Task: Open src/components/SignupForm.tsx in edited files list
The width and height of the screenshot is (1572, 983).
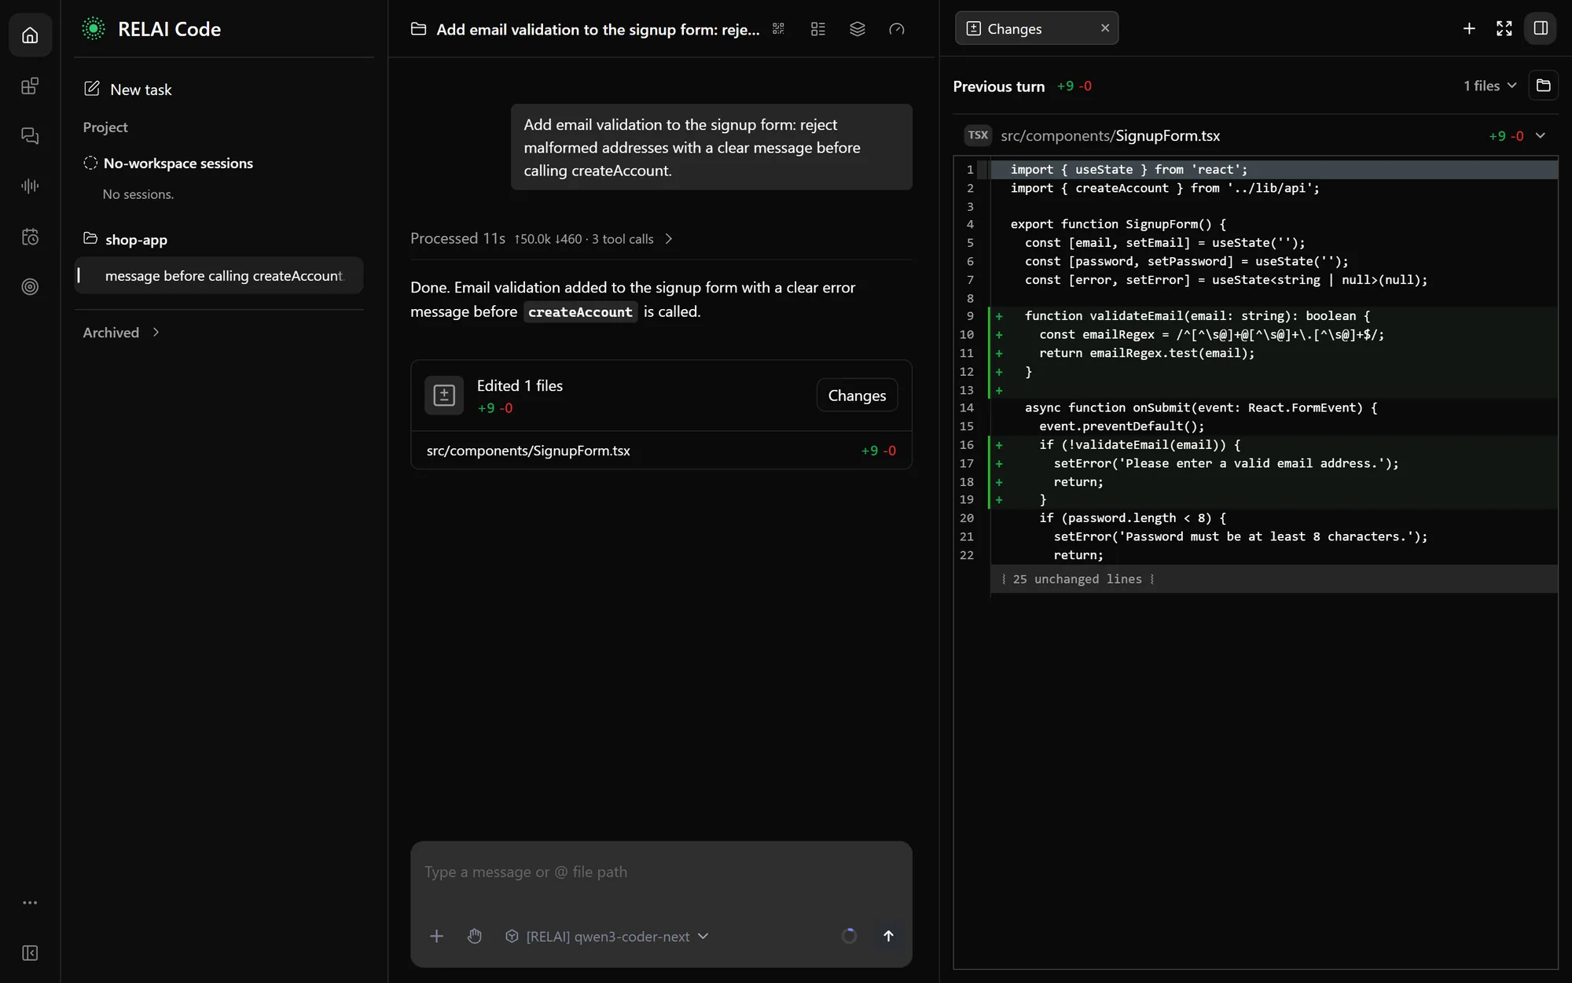Action: coord(661,451)
